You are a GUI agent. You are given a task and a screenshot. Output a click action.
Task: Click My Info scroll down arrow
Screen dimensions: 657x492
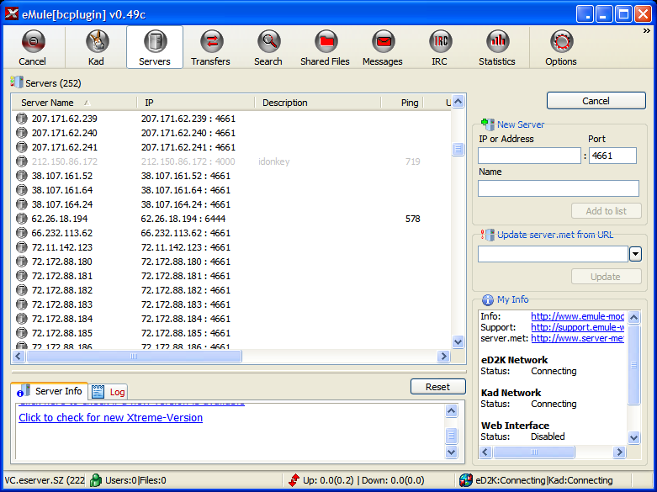pos(634,438)
